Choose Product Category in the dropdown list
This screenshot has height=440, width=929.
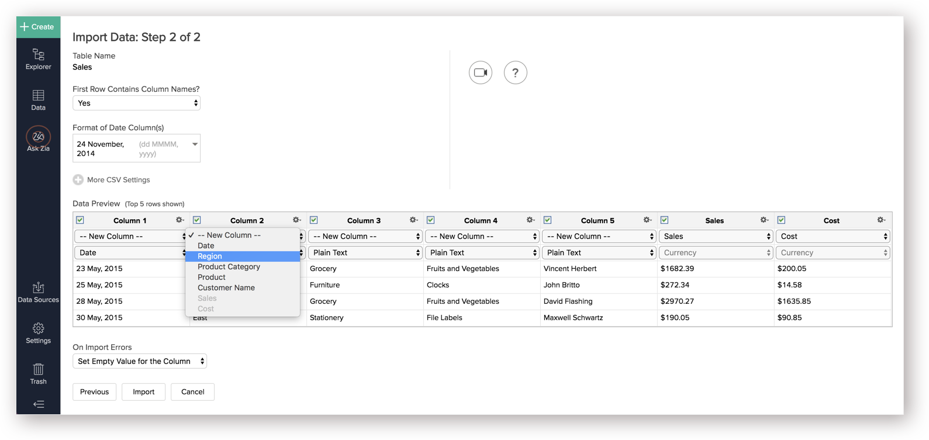click(229, 267)
